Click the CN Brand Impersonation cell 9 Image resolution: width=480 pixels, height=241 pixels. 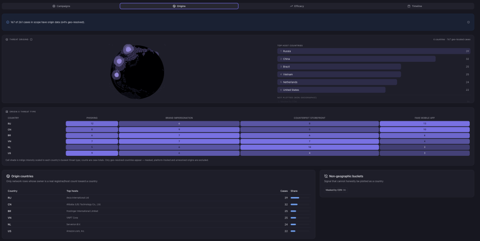[x=179, y=130]
